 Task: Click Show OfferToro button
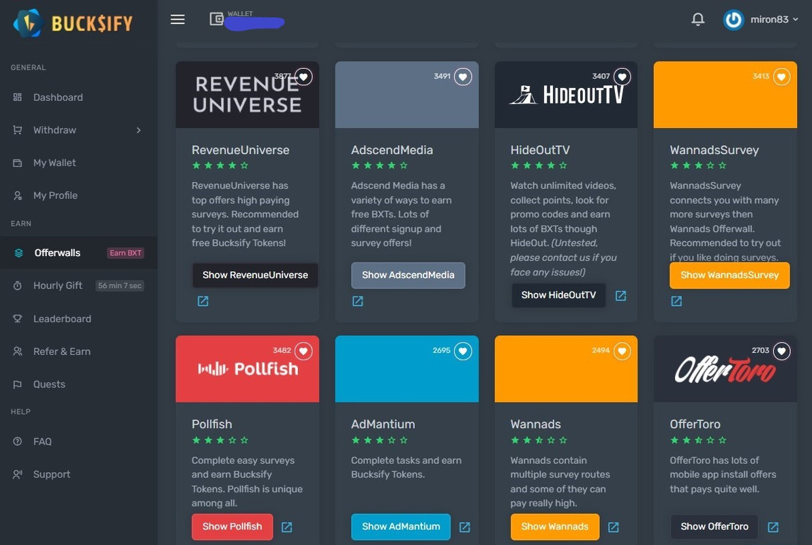tap(714, 527)
